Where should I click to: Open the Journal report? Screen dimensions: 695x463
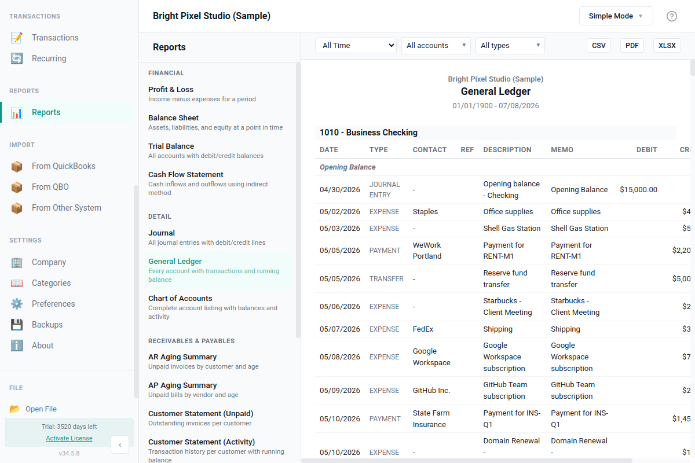(x=218, y=237)
